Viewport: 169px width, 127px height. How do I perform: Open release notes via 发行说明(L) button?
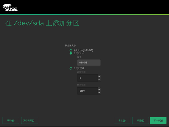(x=30, y=120)
